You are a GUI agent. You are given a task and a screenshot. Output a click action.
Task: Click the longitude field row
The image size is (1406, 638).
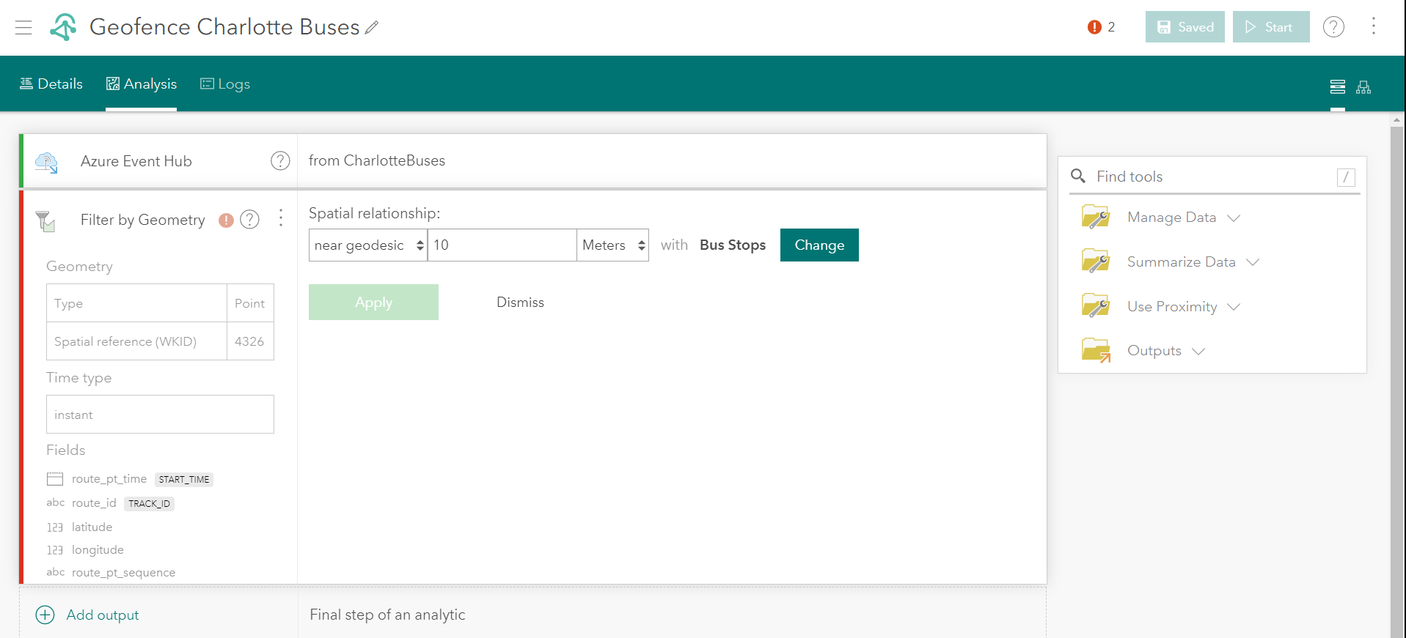click(x=85, y=550)
